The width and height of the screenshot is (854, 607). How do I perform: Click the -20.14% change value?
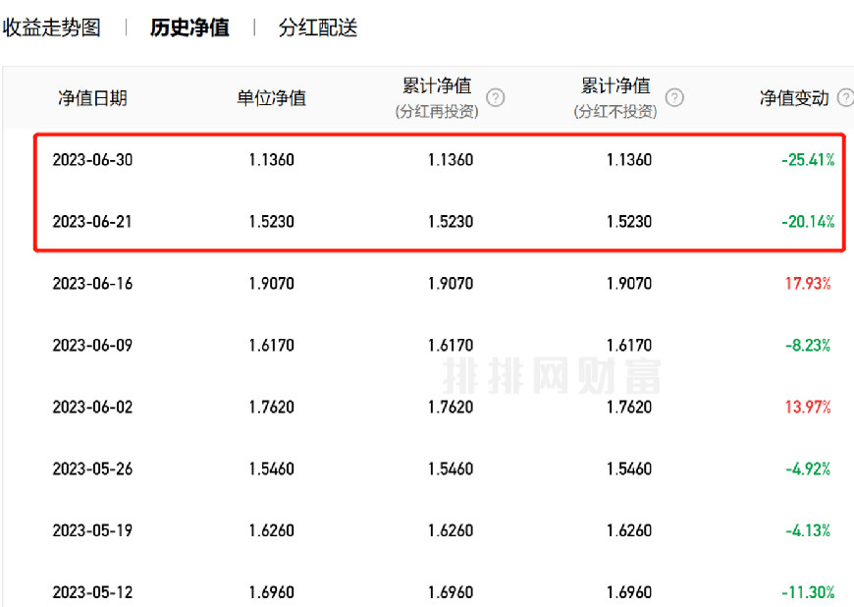click(808, 222)
